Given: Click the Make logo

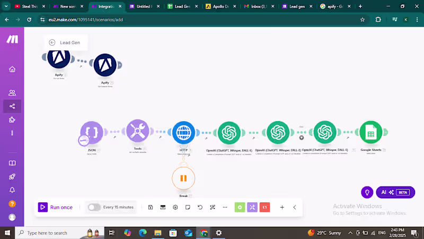Looking at the screenshot, I should (12, 39).
